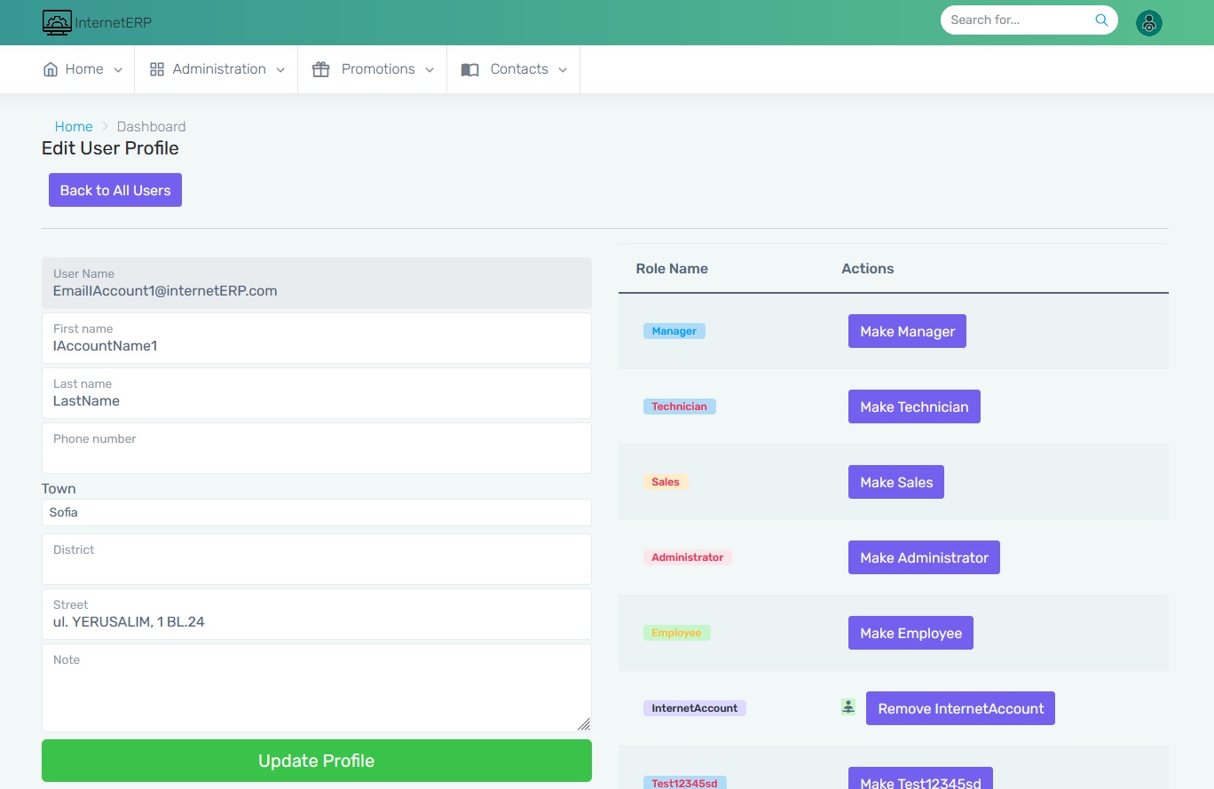The width and height of the screenshot is (1214, 789).
Task: Open the Administration menu item
Action: coord(217,69)
